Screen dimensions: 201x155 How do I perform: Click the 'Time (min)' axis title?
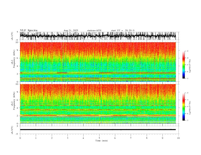click(x=102, y=141)
